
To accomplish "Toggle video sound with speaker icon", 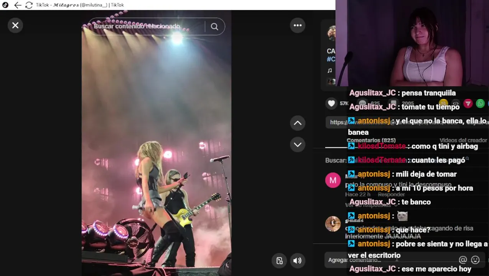I will click(297, 261).
